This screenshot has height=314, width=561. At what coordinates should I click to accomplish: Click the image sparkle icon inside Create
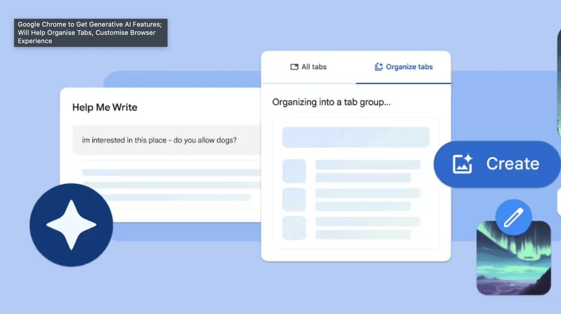click(x=462, y=164)
